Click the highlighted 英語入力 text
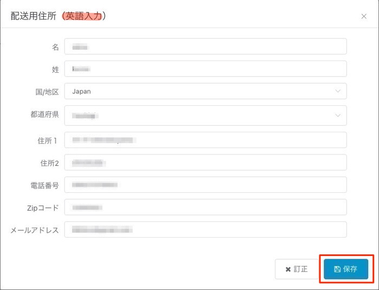379x290 pixels. point(83,16)
